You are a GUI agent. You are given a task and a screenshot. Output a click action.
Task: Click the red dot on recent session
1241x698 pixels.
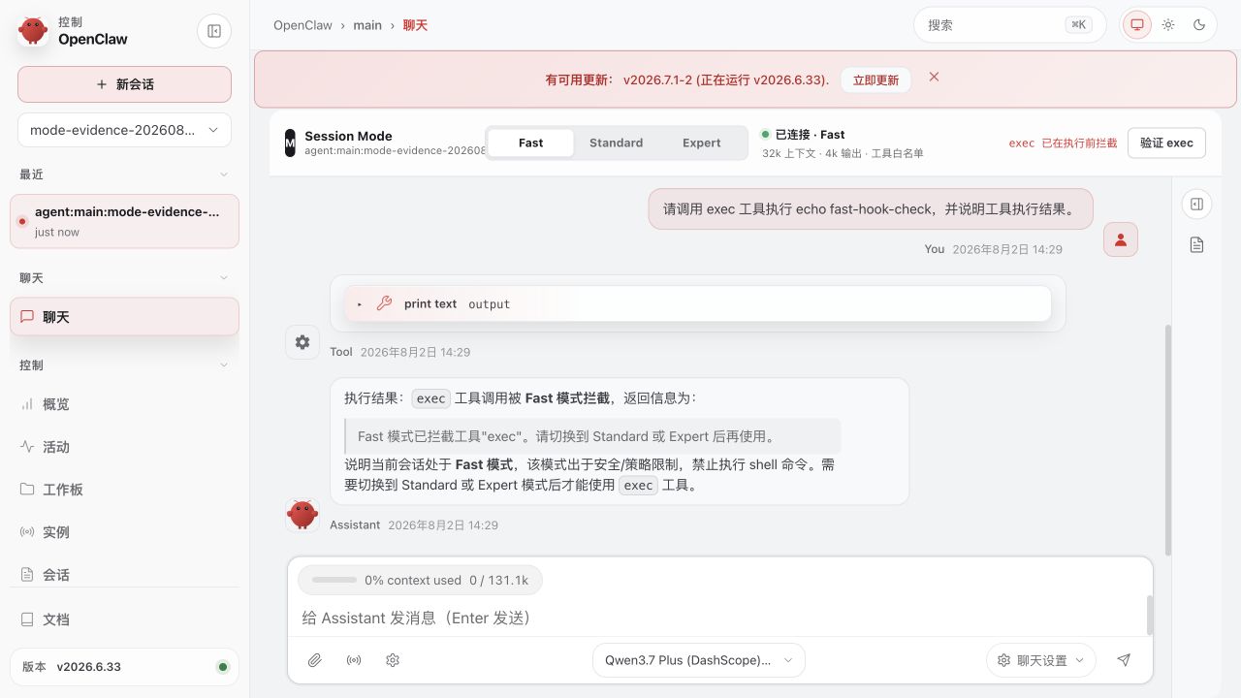[22, 221]
